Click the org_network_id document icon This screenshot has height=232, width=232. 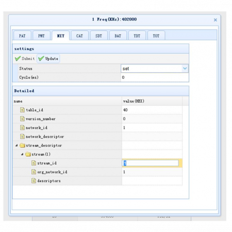[34, 172]
